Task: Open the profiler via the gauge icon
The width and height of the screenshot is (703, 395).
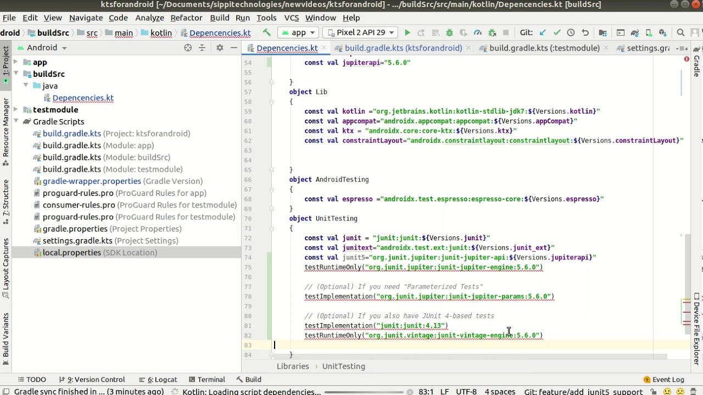Action: (477, 33)
